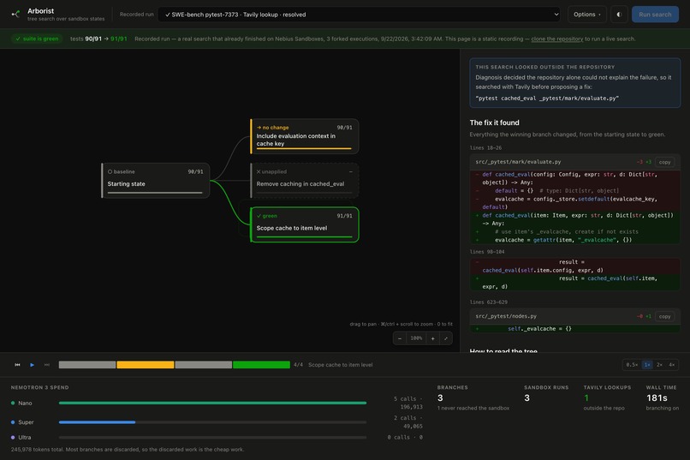This screenshot has width=690, height=460.
Task: Click the NEMOTRON 3 SPEND heading
Action: point(39,387)
